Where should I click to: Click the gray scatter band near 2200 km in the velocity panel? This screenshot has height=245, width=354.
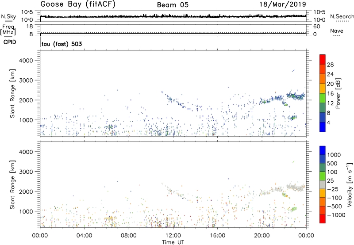295,188
